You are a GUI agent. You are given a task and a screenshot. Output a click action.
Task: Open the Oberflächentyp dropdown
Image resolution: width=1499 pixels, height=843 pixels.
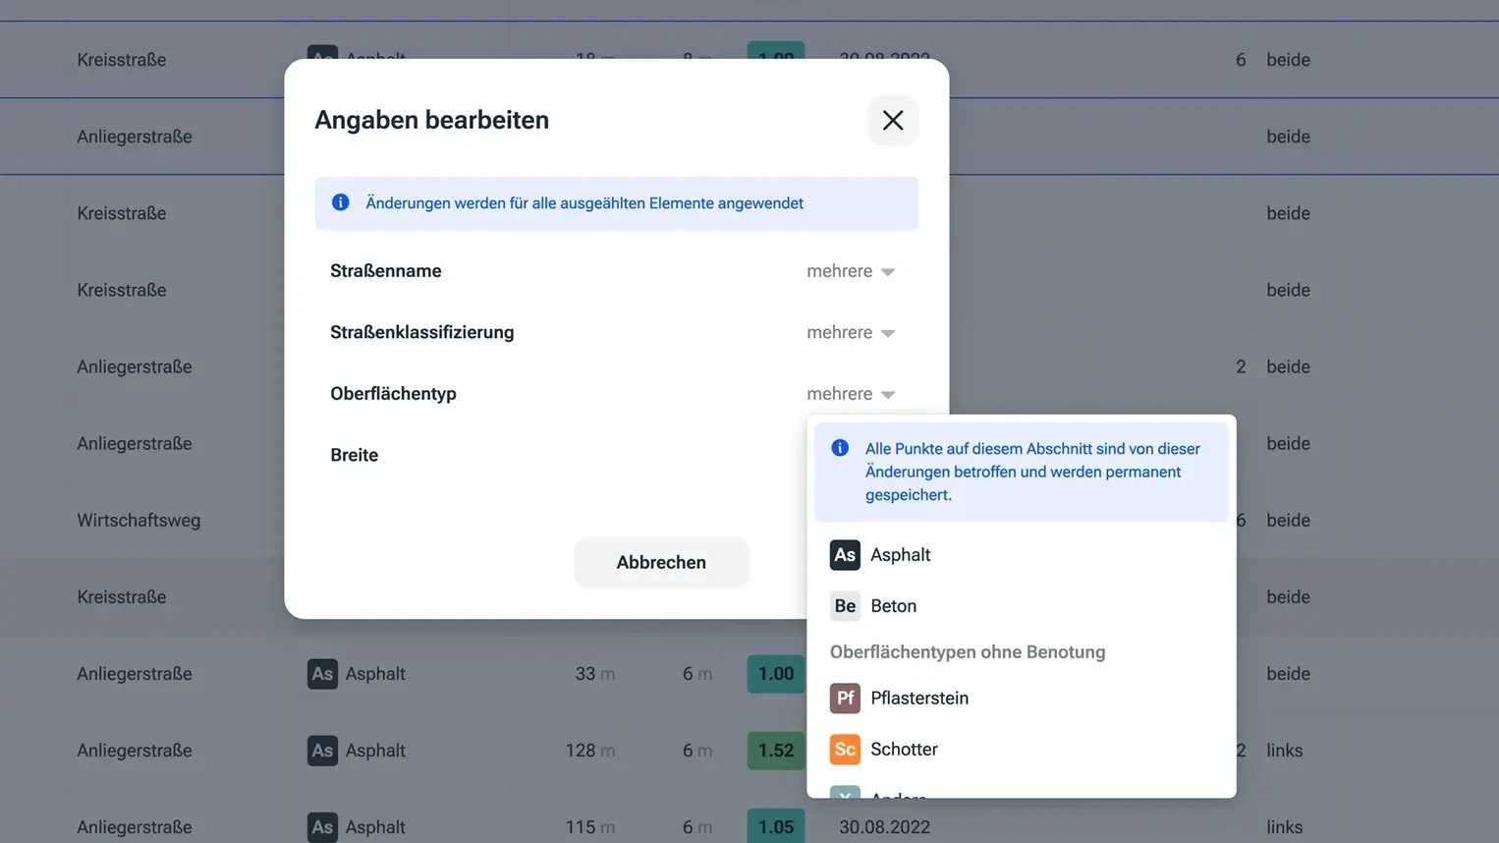[851, 394]
